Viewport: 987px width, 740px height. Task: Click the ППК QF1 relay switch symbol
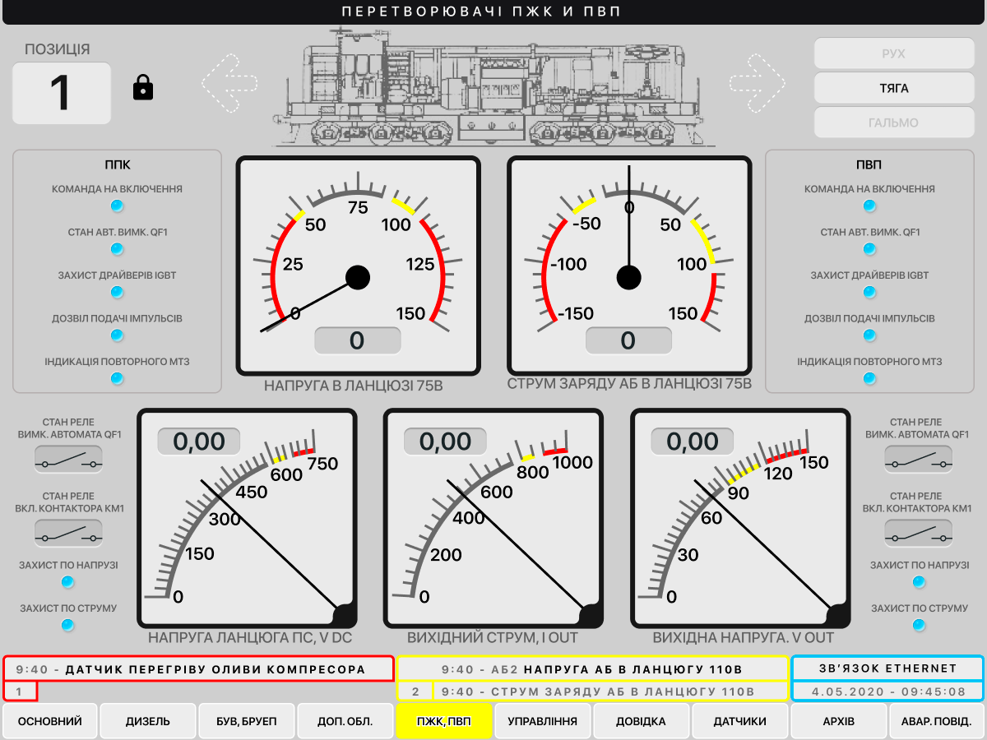click(x=68, y=460)
